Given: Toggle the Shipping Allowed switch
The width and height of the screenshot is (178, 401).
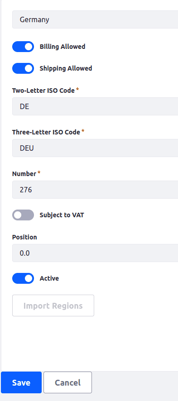Looking at the screenshot, I should tap(23, 68).
